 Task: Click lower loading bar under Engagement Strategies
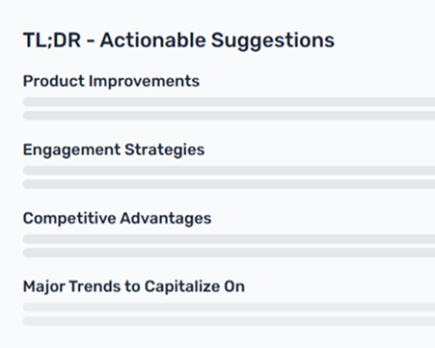pyautogui.click(x=229, y=184)
